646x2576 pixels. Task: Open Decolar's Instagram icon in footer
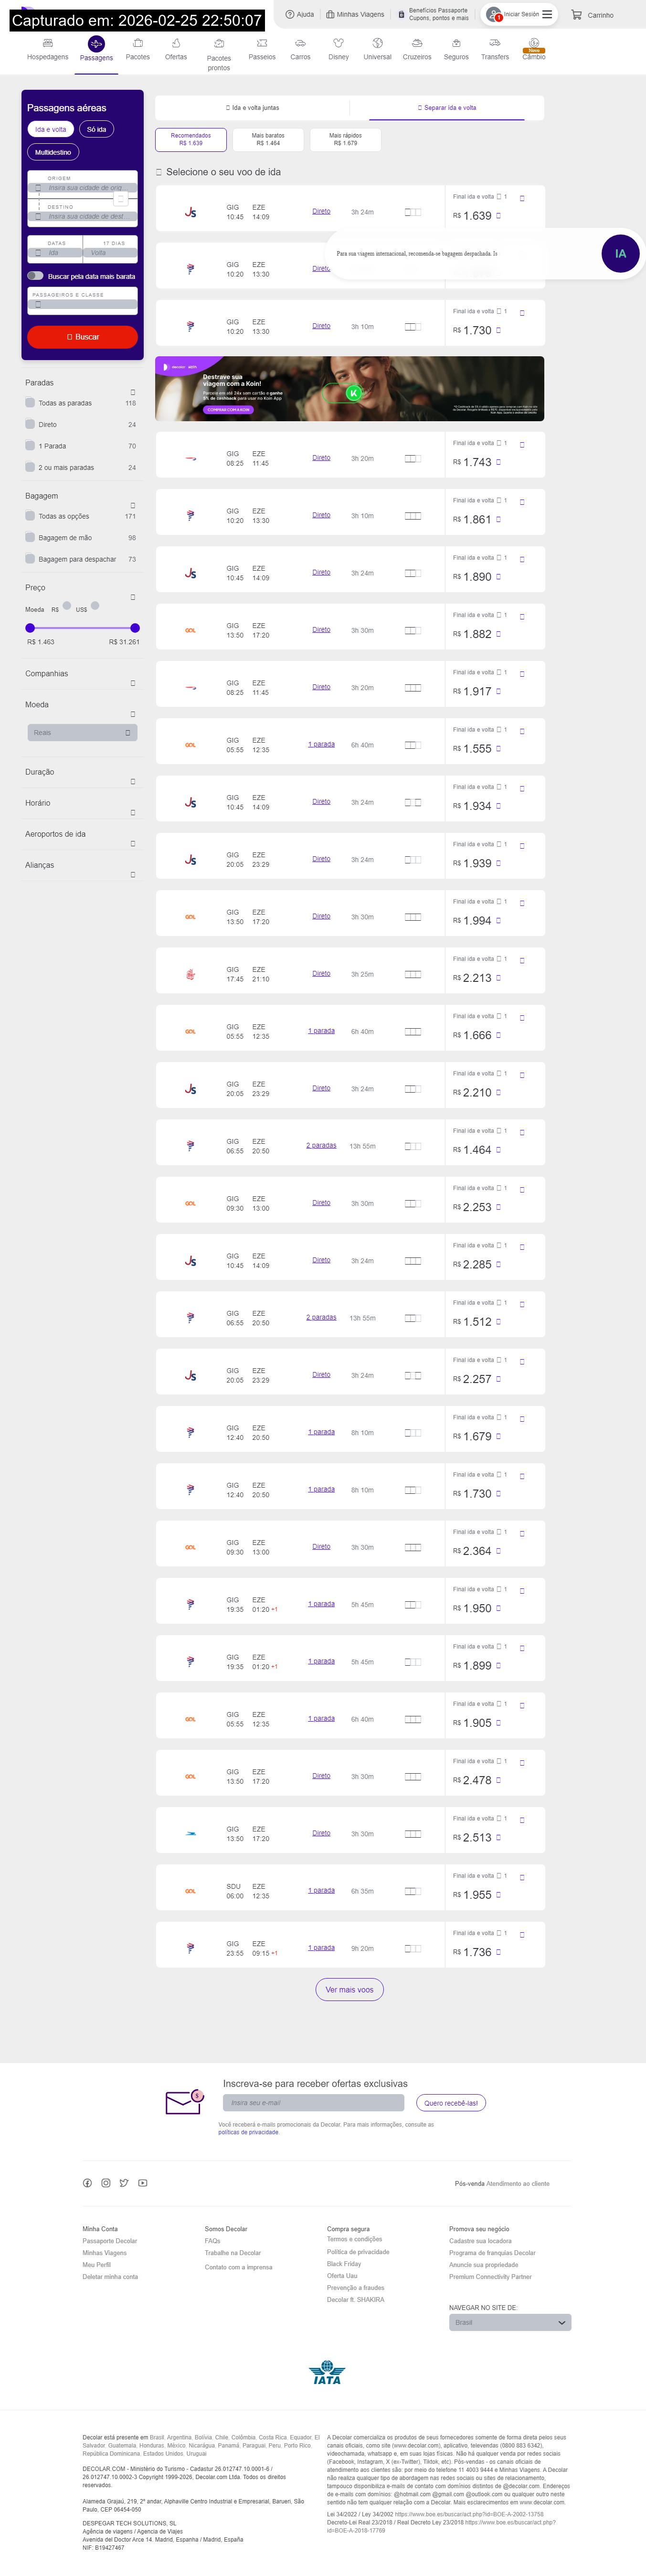point(106,2183)
